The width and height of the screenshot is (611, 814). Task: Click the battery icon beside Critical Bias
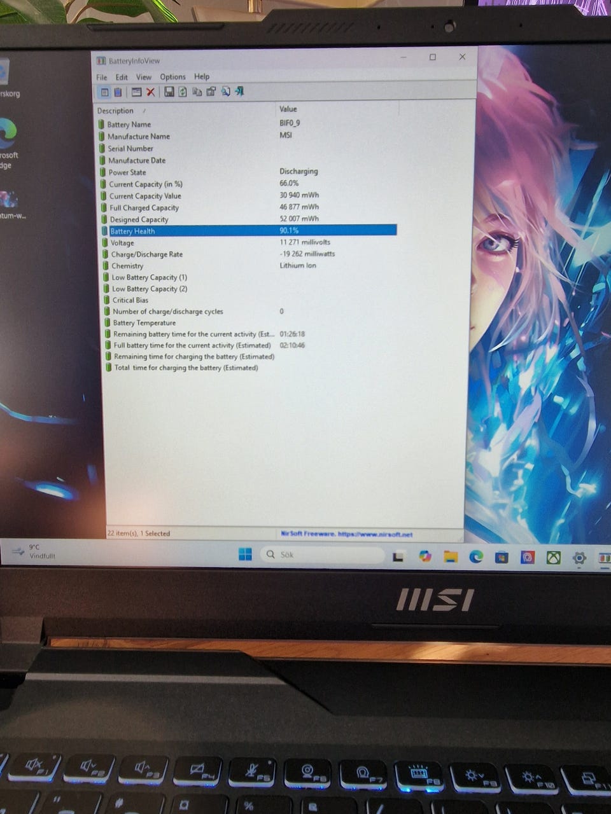coord(106,300)
